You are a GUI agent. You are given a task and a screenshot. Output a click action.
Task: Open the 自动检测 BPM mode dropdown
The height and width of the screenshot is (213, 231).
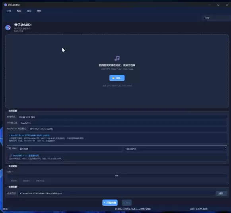tap(70, 149)
